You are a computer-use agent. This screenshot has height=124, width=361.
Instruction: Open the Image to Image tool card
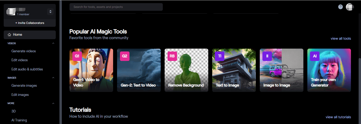point(281,70)
